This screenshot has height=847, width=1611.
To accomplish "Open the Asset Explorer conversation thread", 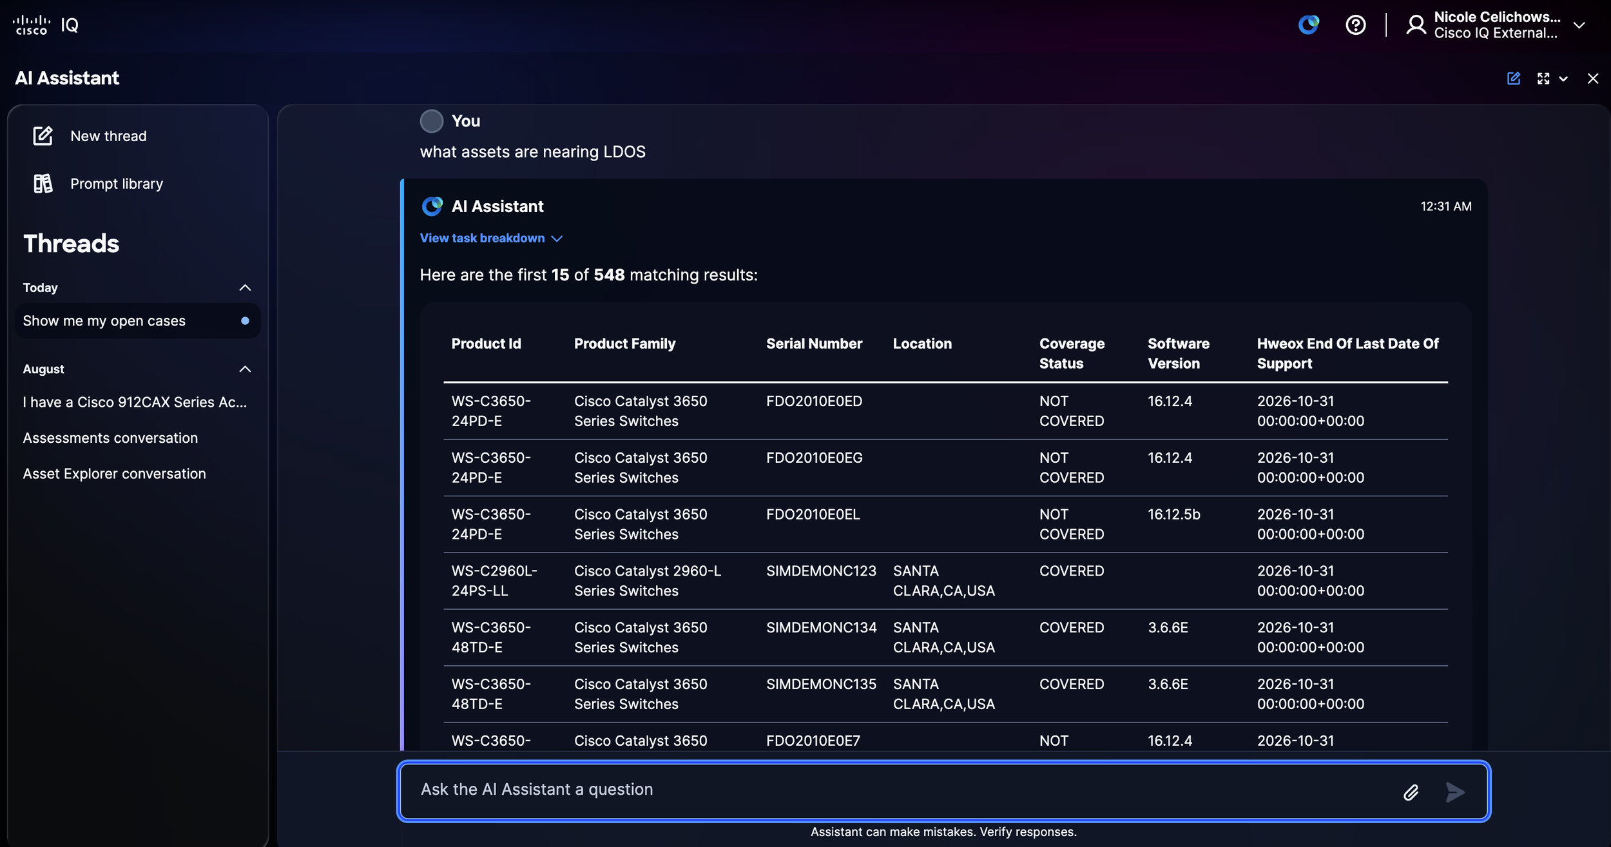I will [115, 474].
